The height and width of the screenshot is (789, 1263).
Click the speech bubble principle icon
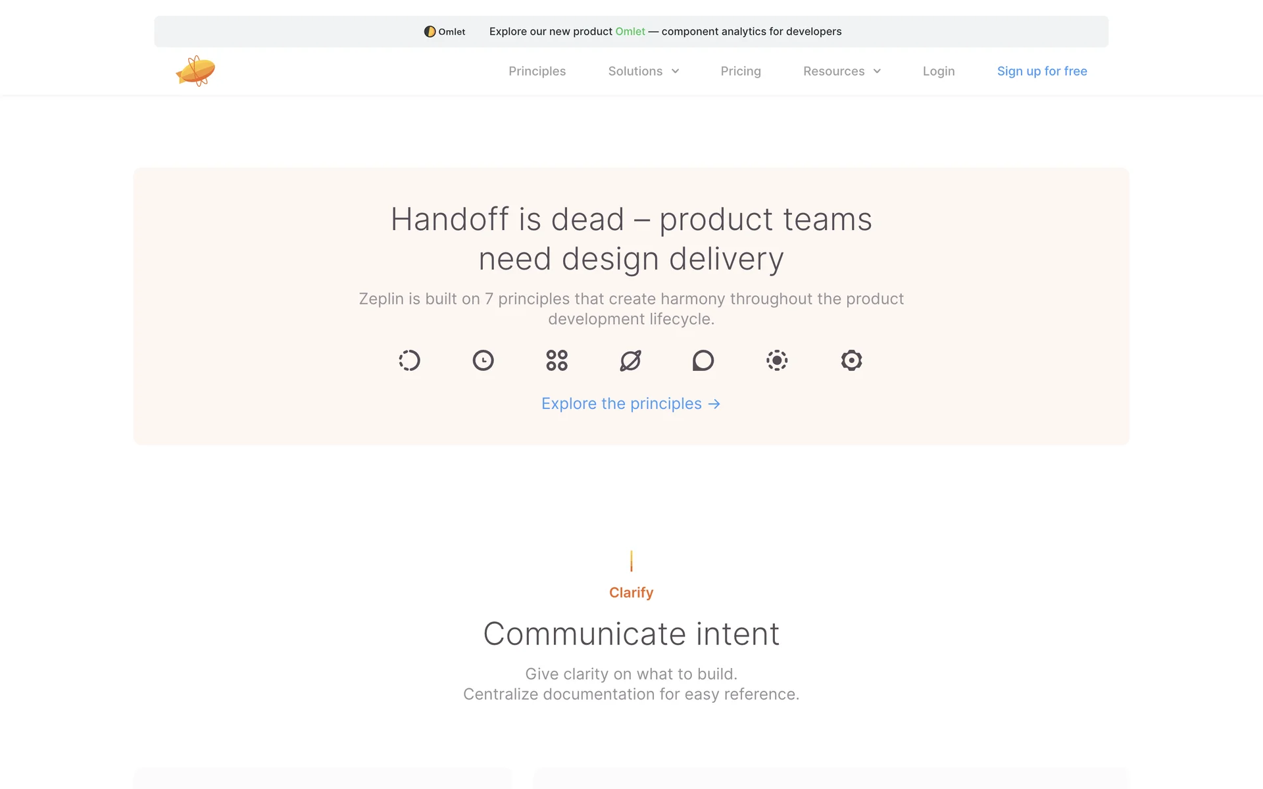coord(703,360)
